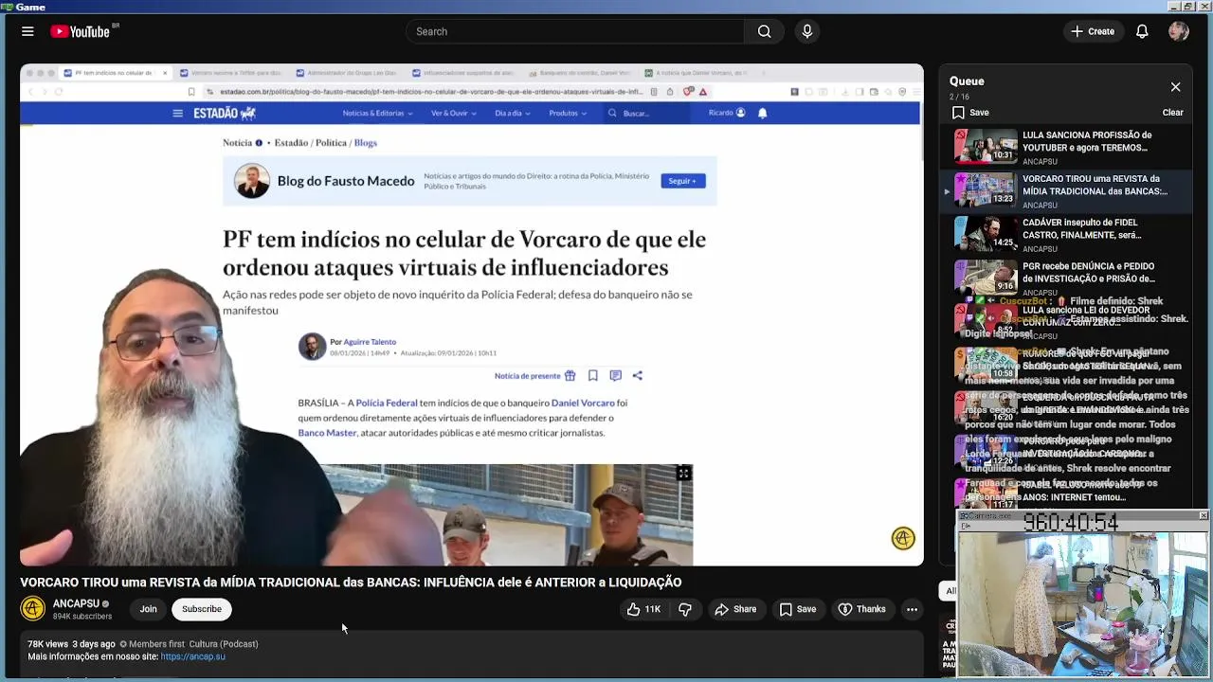Open the Estadão notification bell
This screenshot has width=1213, height=682.
coord(762,113)
